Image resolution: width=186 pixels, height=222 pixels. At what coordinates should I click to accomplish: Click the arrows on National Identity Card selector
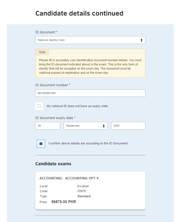(141, 40)
